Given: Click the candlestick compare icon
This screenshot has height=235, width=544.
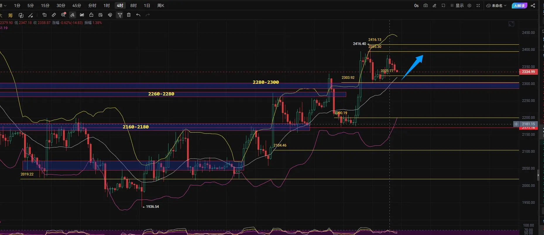Looking at the screenshot, I should pyautogui.click(x=82, y=15).
